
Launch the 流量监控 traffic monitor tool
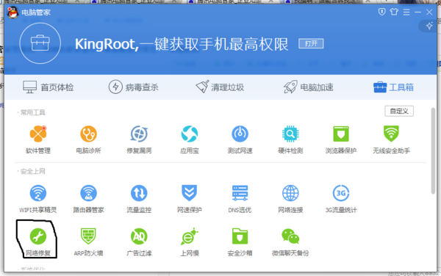pos(139,199)
